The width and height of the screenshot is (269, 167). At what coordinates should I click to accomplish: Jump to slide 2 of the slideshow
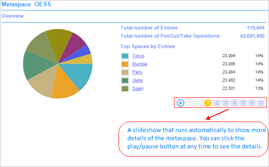pos(216,103)
